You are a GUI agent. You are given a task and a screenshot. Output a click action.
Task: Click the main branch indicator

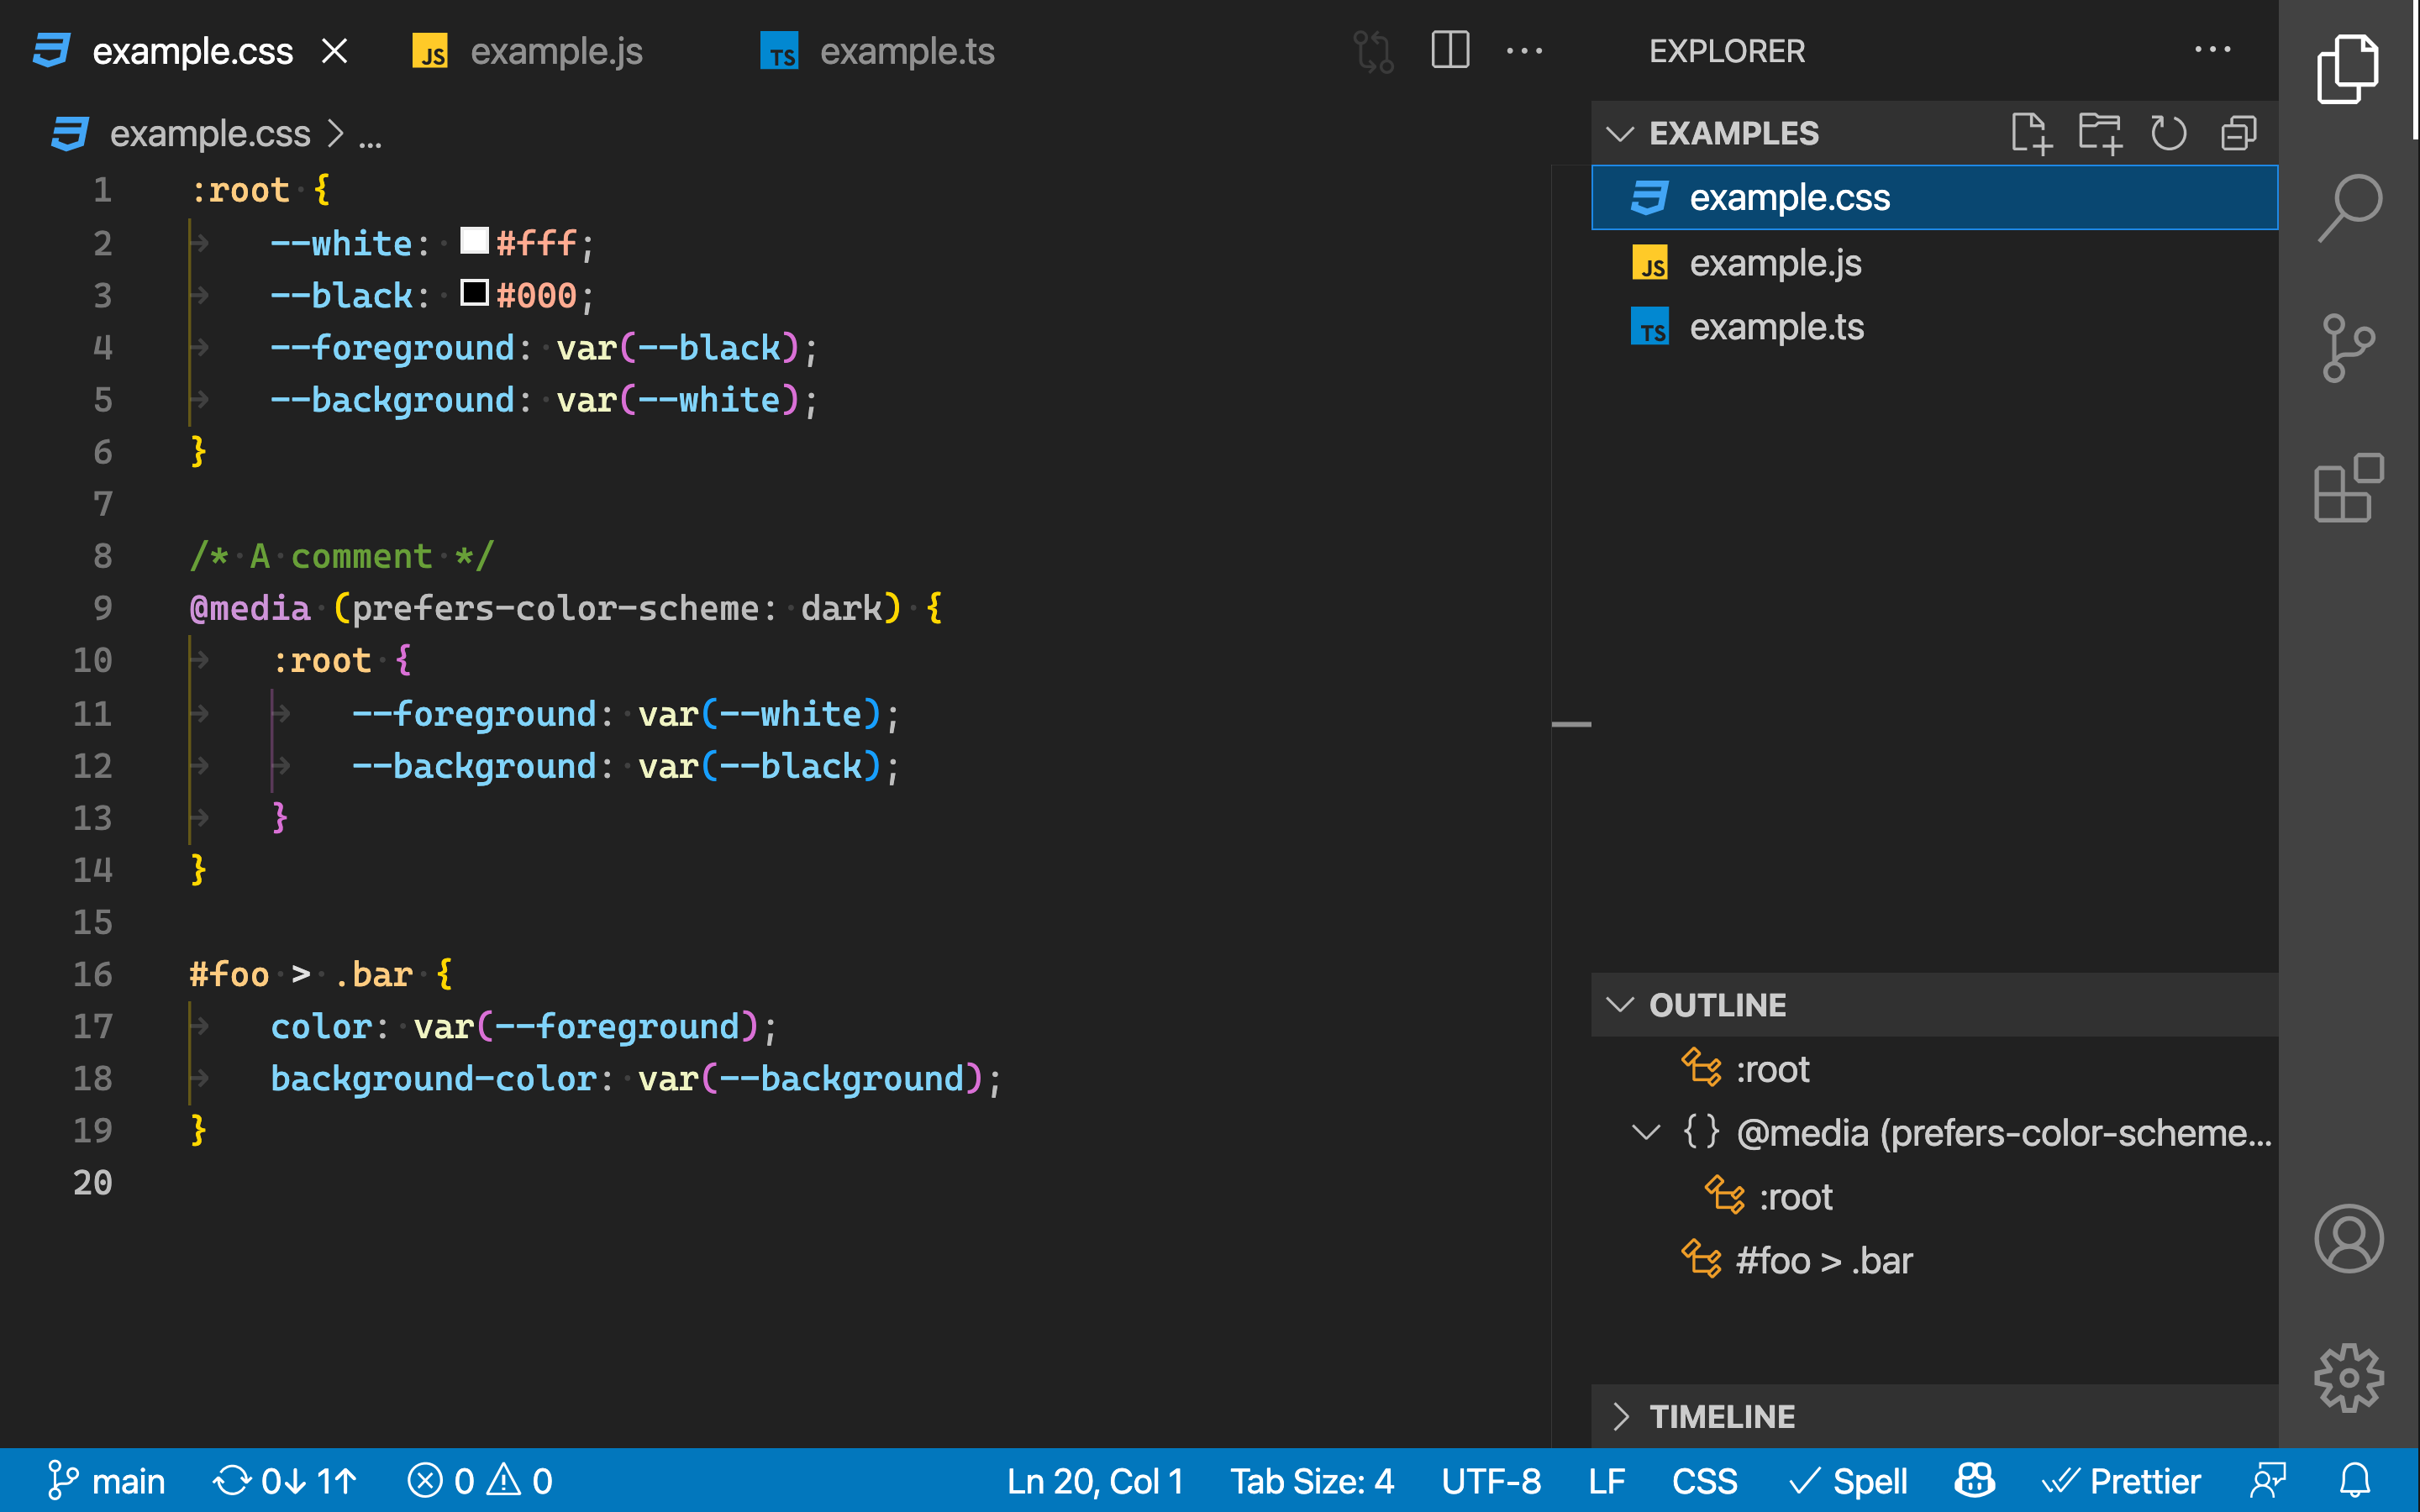click(x=106, y=1480)
